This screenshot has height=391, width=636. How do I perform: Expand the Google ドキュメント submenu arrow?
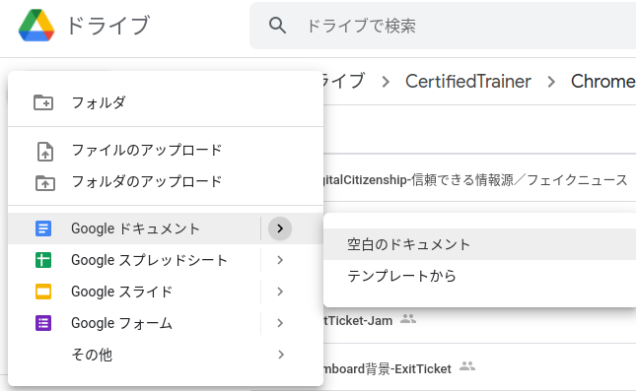click(280, 228)
